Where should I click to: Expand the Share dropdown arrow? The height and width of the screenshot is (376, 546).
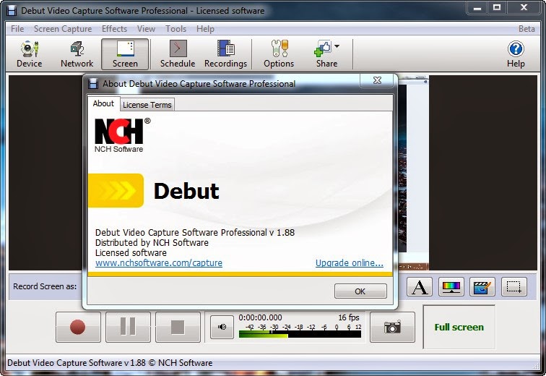(x=337, y=46)
